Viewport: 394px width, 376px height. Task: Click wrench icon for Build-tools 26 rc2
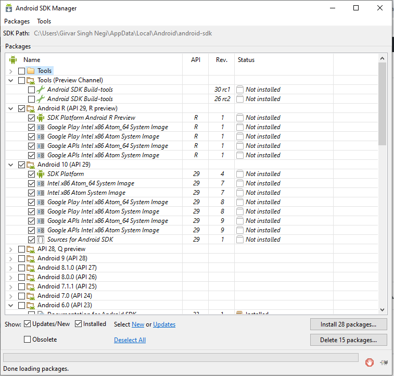click(x=41, y=99)
